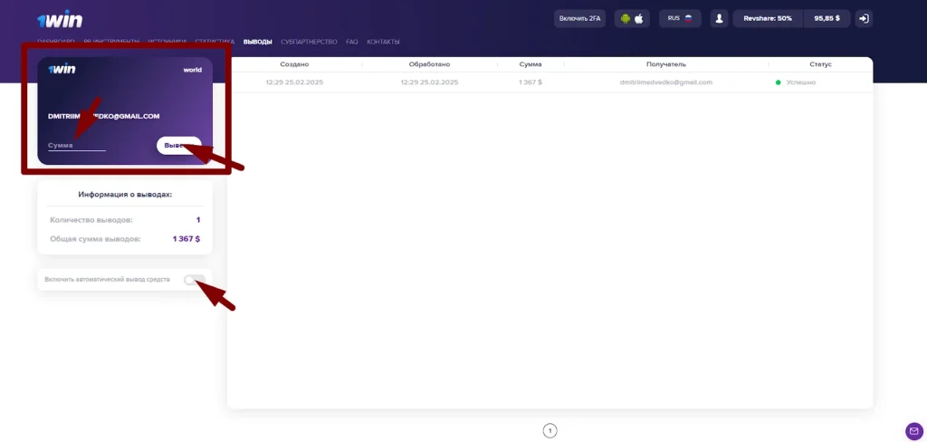The height and width of the screenshot is (442, 927).
Task: Click the Вывести withdraw button
Action: 178,146
